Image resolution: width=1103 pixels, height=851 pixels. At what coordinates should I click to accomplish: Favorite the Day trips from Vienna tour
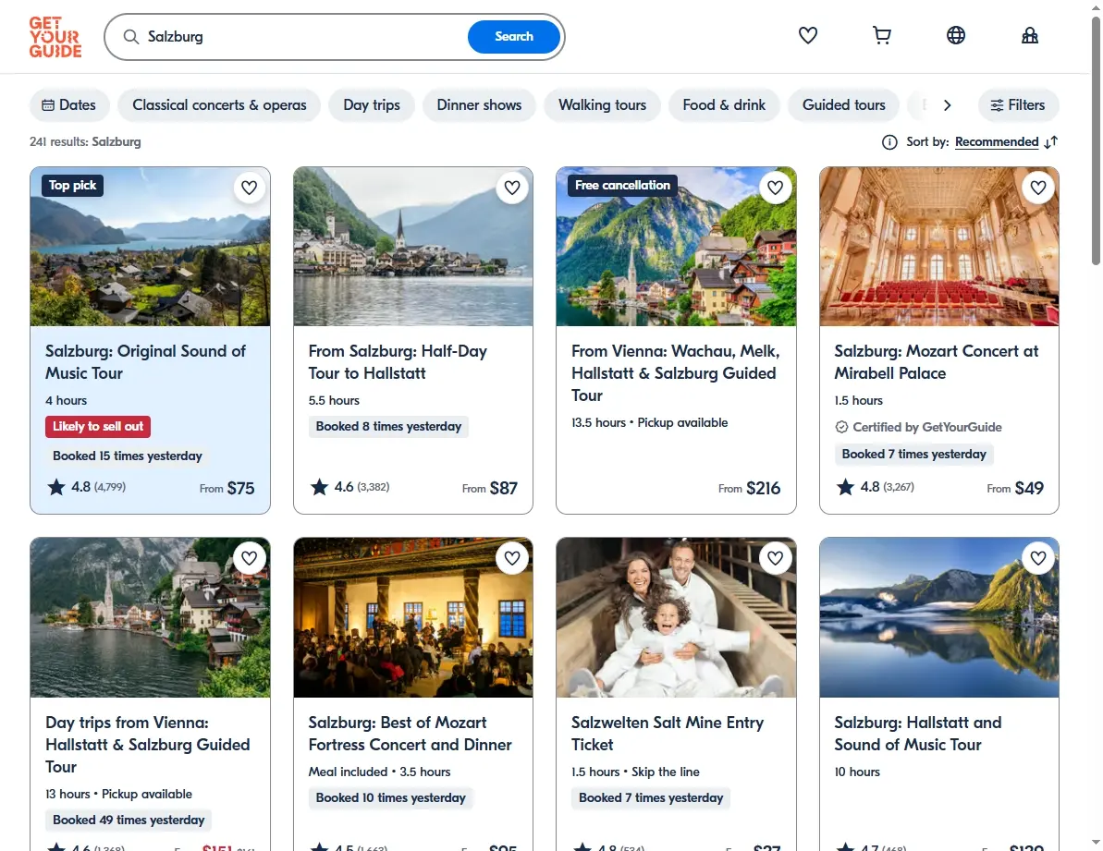pyautogui.click(x=249, y=558)
